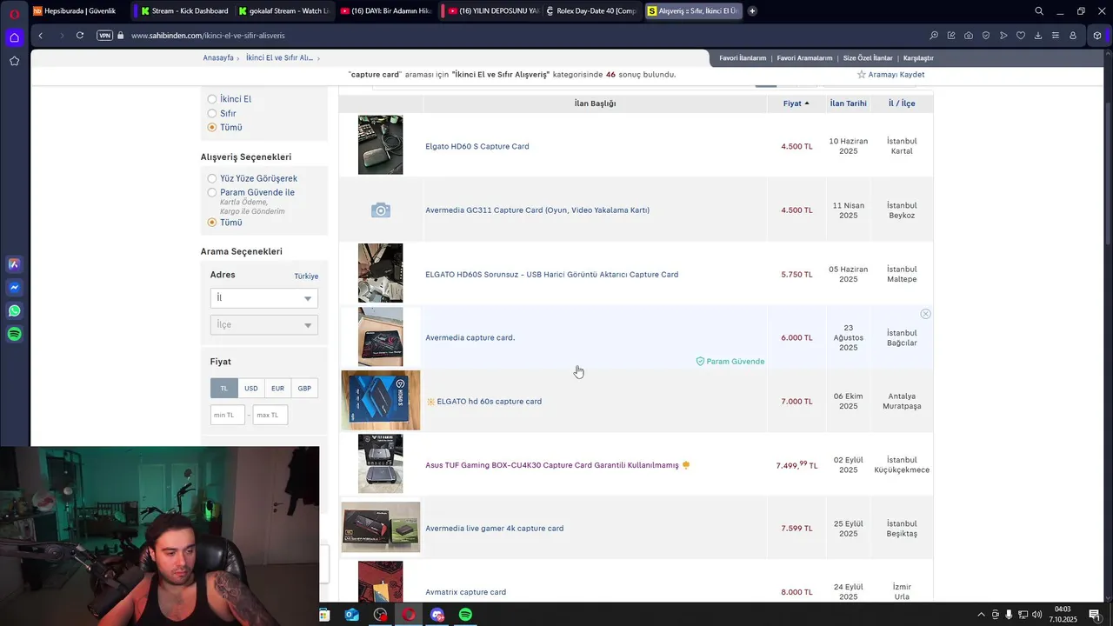Switch to the Stream - Kick Dashboard tab
The image size is (1113, 626).
click(x=184, y=11)
